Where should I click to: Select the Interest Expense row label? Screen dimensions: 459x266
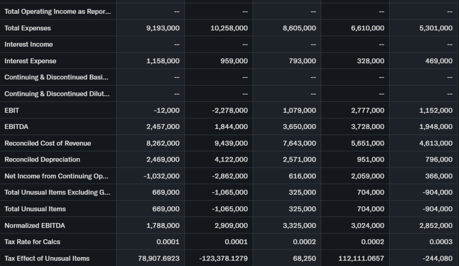(30, 61)
